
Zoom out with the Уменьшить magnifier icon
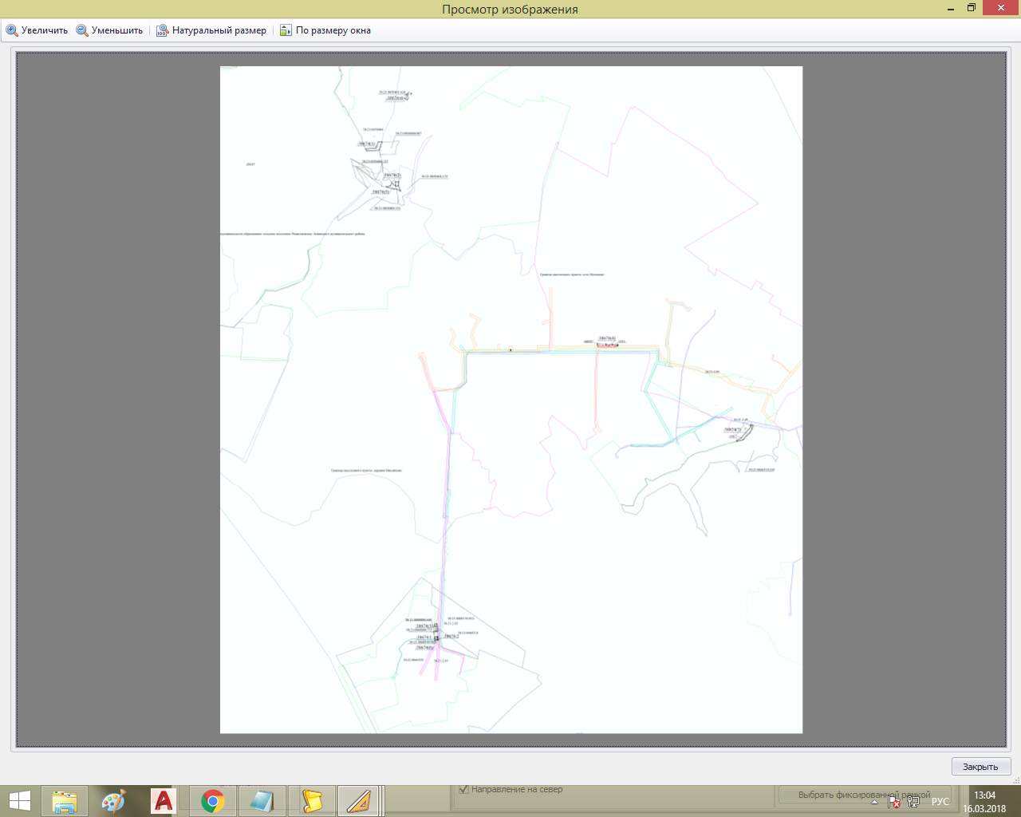(82, 30)
